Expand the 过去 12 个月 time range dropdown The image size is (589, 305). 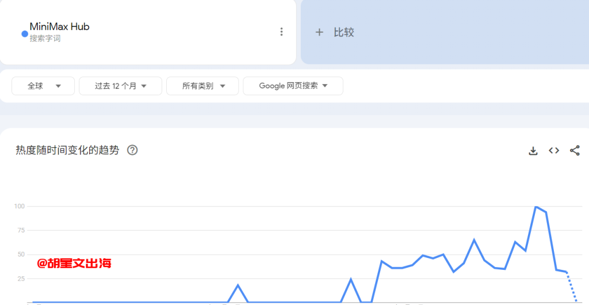pyautogui.click(x=121, y=86)
